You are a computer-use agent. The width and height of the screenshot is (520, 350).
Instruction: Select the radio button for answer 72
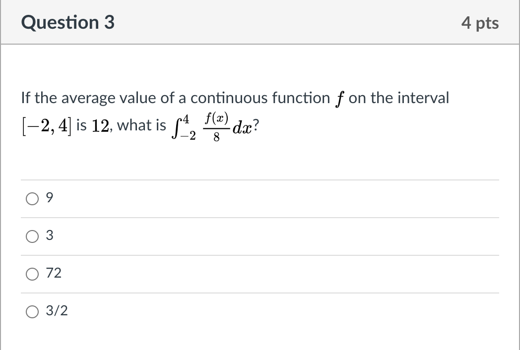tap(32, 274)
